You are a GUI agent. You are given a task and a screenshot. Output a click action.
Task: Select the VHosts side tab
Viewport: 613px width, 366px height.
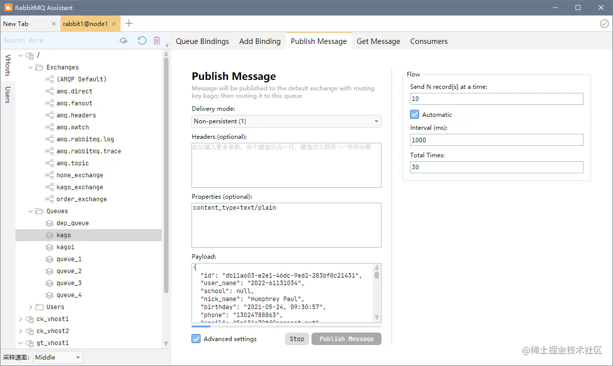(7, 65)
